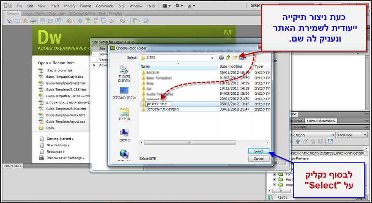This screenshot has height=203, width=372.
Task: Open Desktop (שולחן העבודה) in places sidebar
Action: pyautogui.click(x=124, y=93)
